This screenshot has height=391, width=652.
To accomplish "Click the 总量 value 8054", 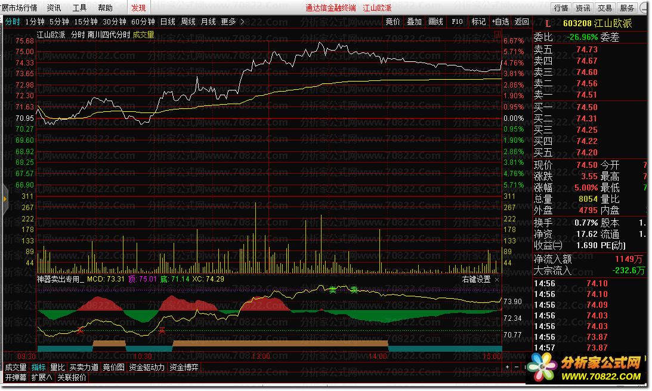I will [x=588, y=199].
